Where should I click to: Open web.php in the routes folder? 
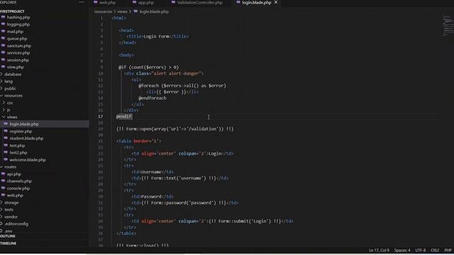(15, 195)
